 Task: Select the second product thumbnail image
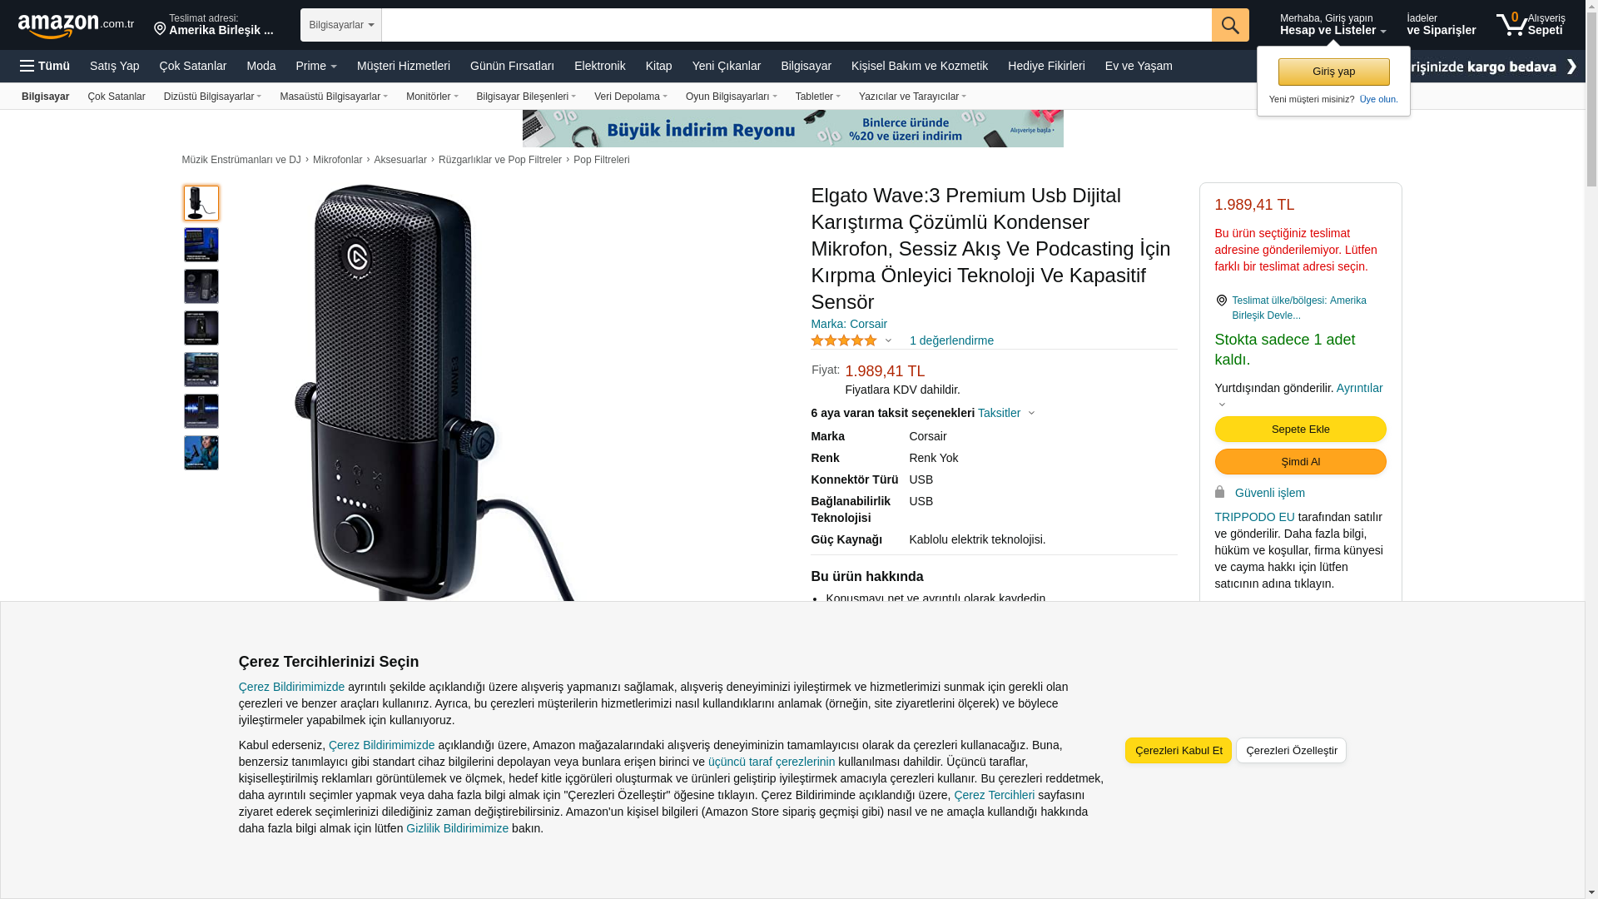tap(201, 245)
